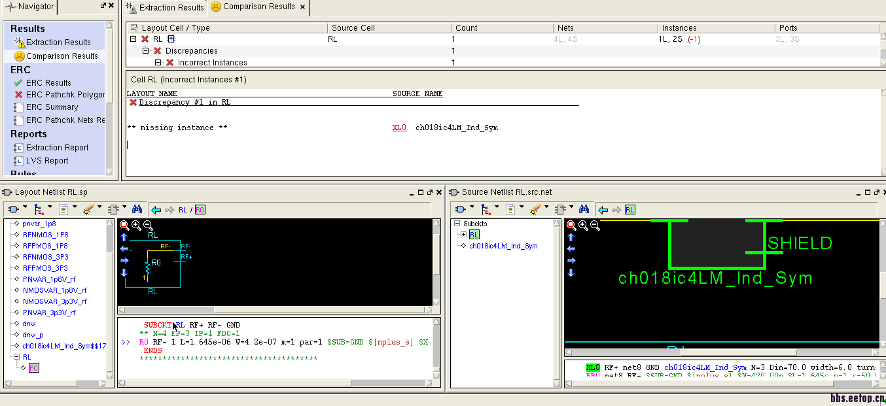Select ERC Summary in Navigator

52,107
